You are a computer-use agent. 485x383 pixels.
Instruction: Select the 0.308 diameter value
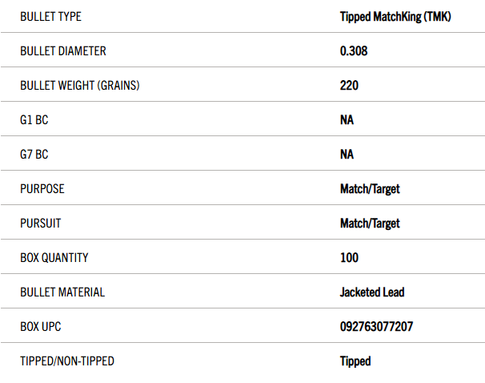point(354,51)
